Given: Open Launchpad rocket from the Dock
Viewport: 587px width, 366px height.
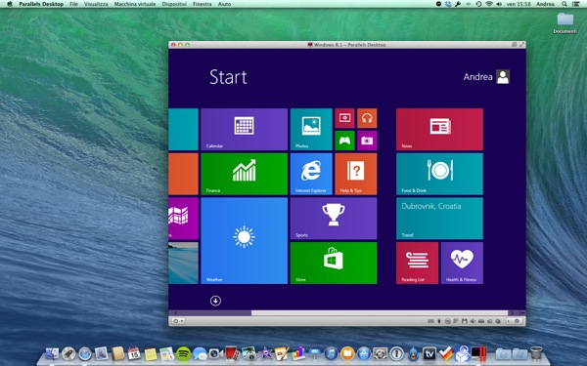Looking at the screenshot, I should tap(68, 353).
